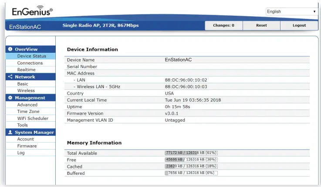Click the Memory Information heading
This screenshot has width=321, height=187.
[x=94, y=143]
